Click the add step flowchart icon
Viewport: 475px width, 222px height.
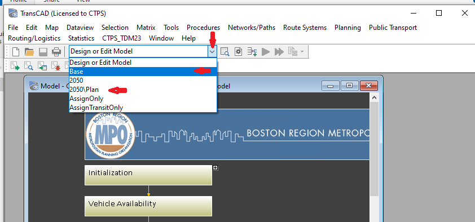[x=252, y=52]
